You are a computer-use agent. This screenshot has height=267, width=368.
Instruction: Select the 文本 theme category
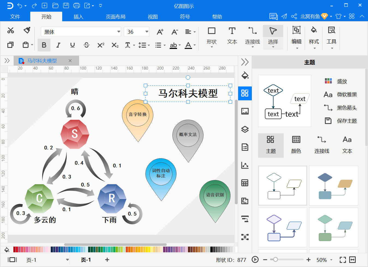(347, 145)
